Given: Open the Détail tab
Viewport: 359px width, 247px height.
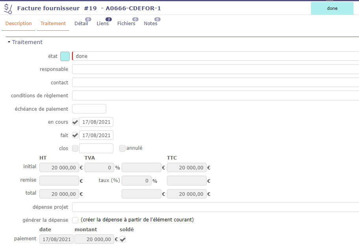Looking at the screenshot, I should point(81,24).
